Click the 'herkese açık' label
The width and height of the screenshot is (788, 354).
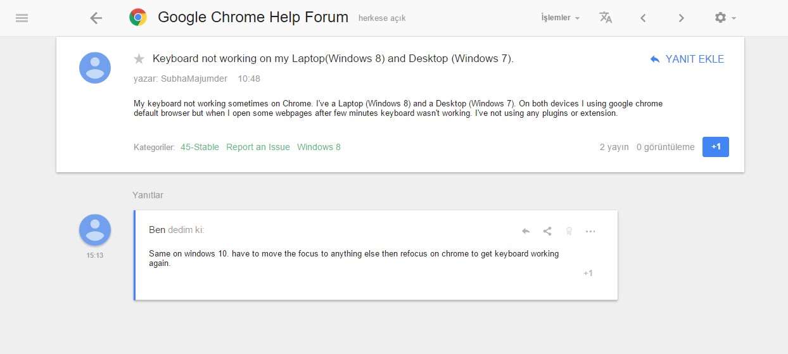(382, 18)
